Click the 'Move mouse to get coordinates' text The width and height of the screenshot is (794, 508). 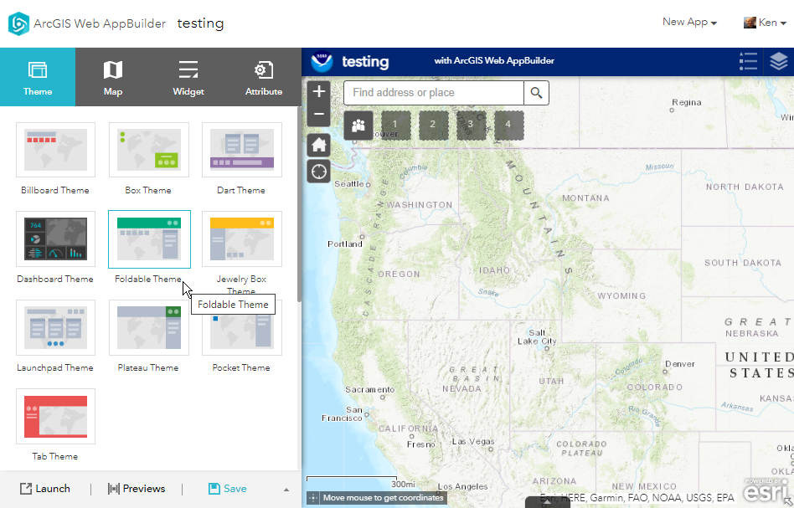pyautogui.click(x=384, y=498)
